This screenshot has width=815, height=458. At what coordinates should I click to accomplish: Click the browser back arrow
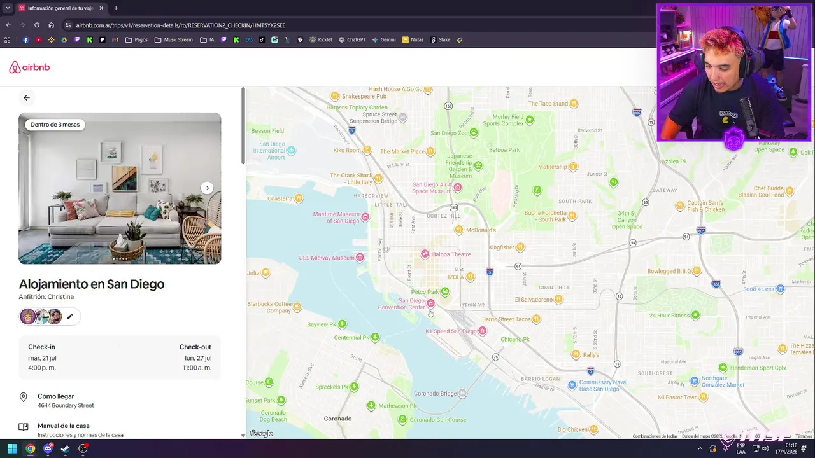tap(8, 25)
